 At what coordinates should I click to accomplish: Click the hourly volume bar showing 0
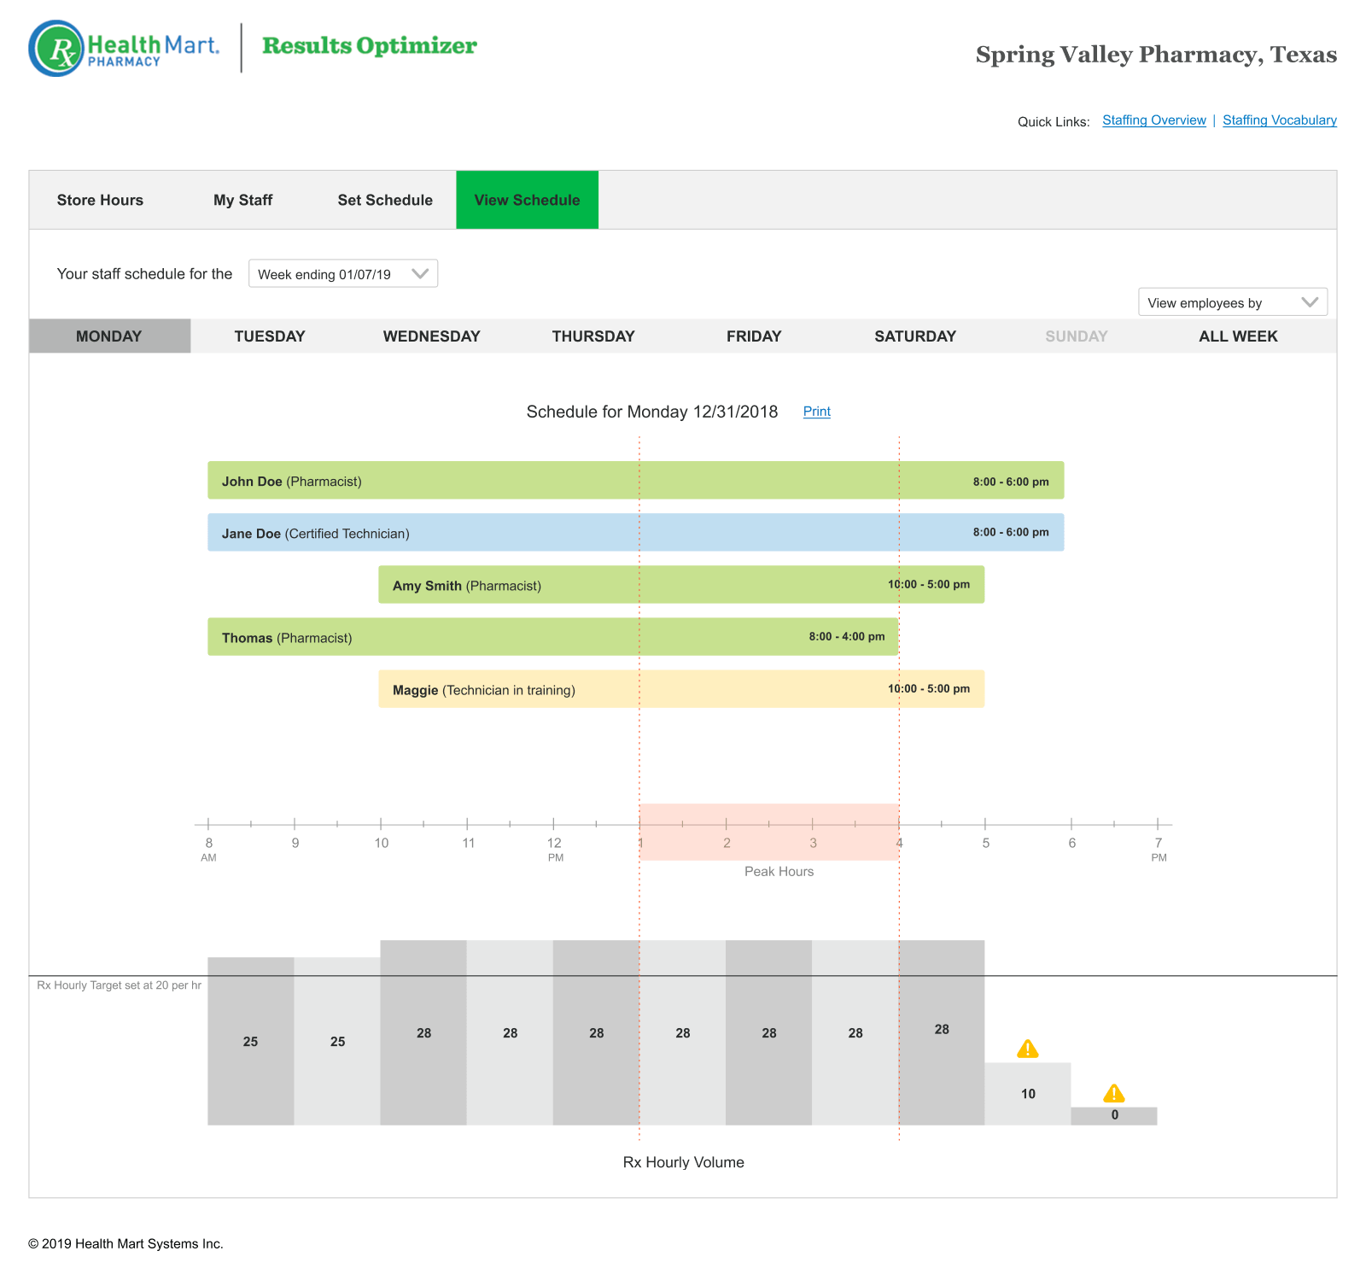(1114, 1116)
